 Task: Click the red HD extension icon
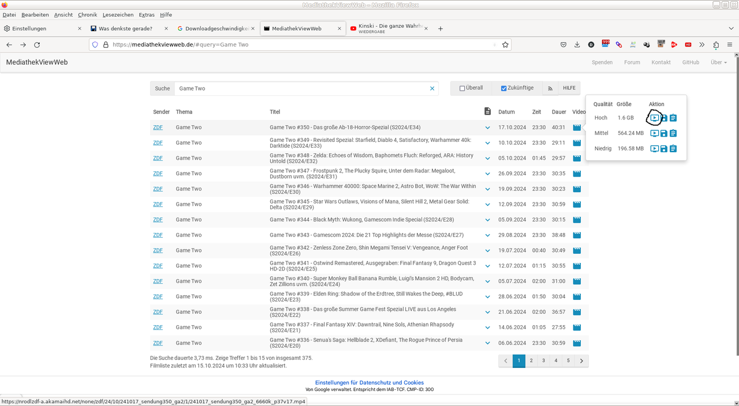(688, 44)
